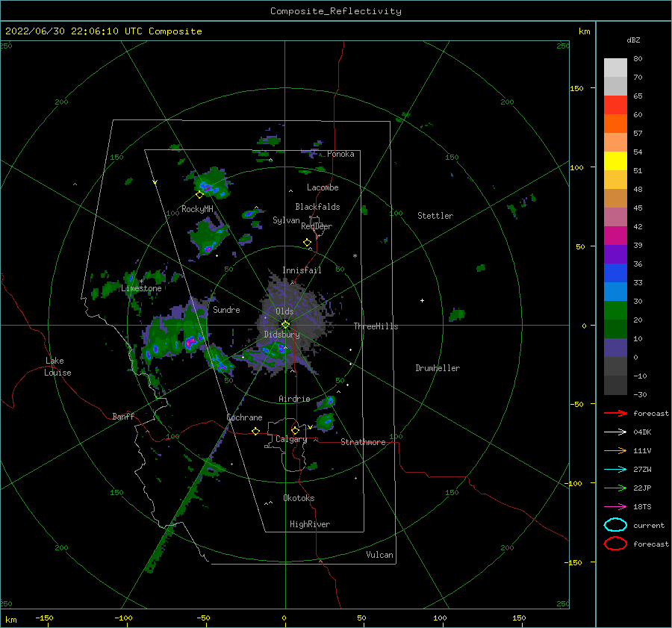This screenshot has width=672, height=628.
Task: Click the dBZ legend heading
Action: coord(633,40)
